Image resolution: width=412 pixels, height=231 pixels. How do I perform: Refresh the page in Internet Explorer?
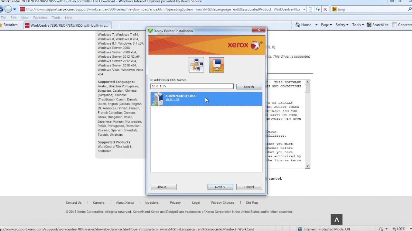tap(318, 9)
